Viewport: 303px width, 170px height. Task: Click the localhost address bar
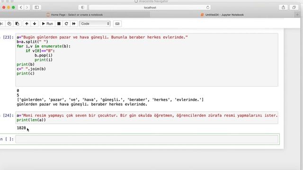tap(150, 8)
